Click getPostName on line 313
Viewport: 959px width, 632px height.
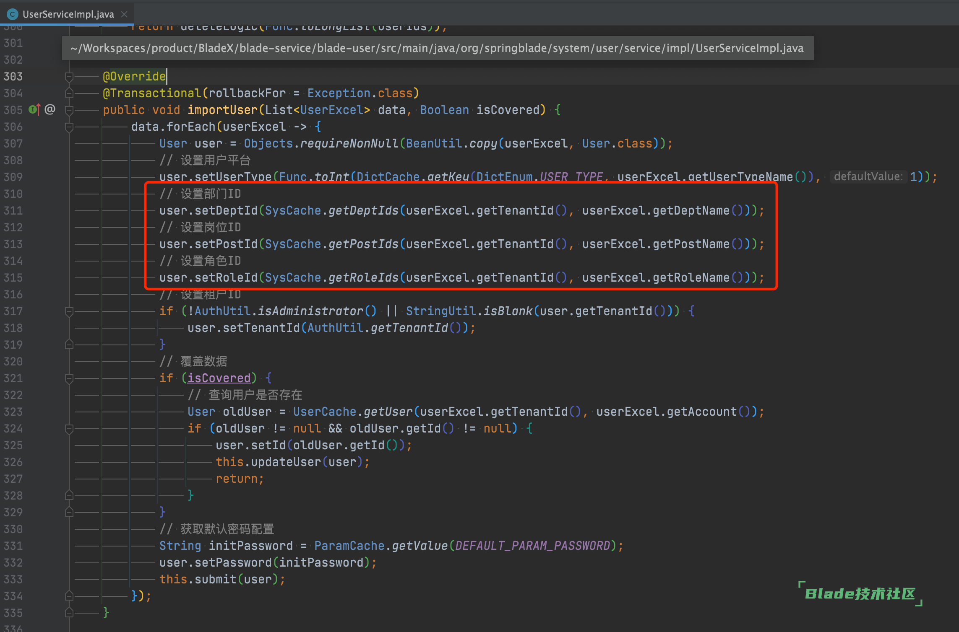click(691, 244)
